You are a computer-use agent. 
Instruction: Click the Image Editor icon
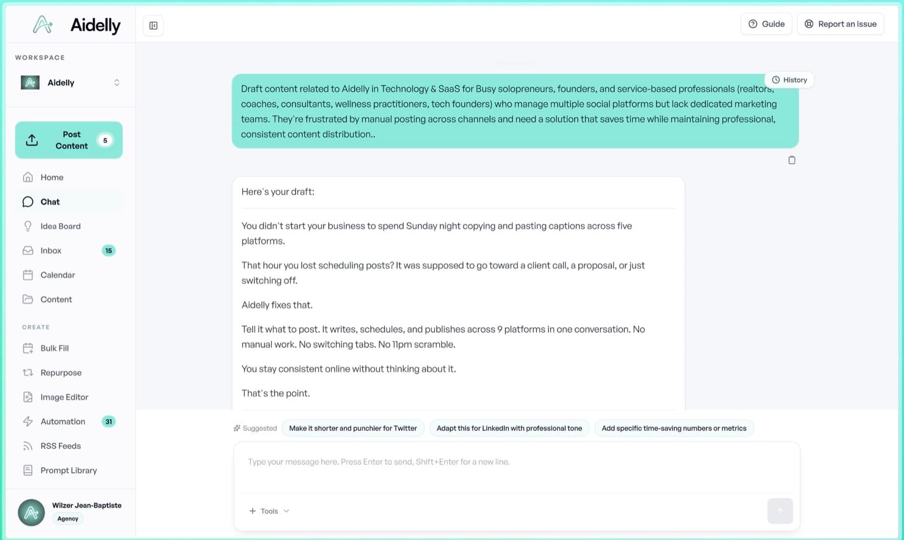pos(27,397)
